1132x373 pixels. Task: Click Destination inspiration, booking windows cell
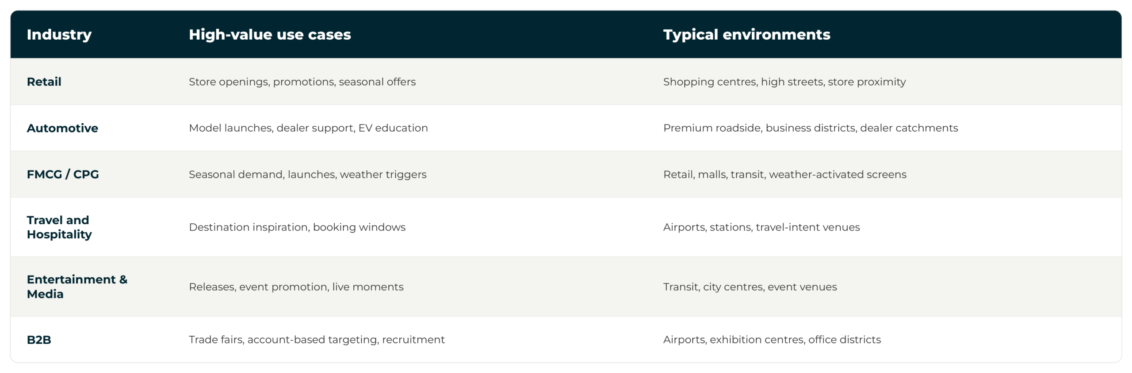pos(297,227)
